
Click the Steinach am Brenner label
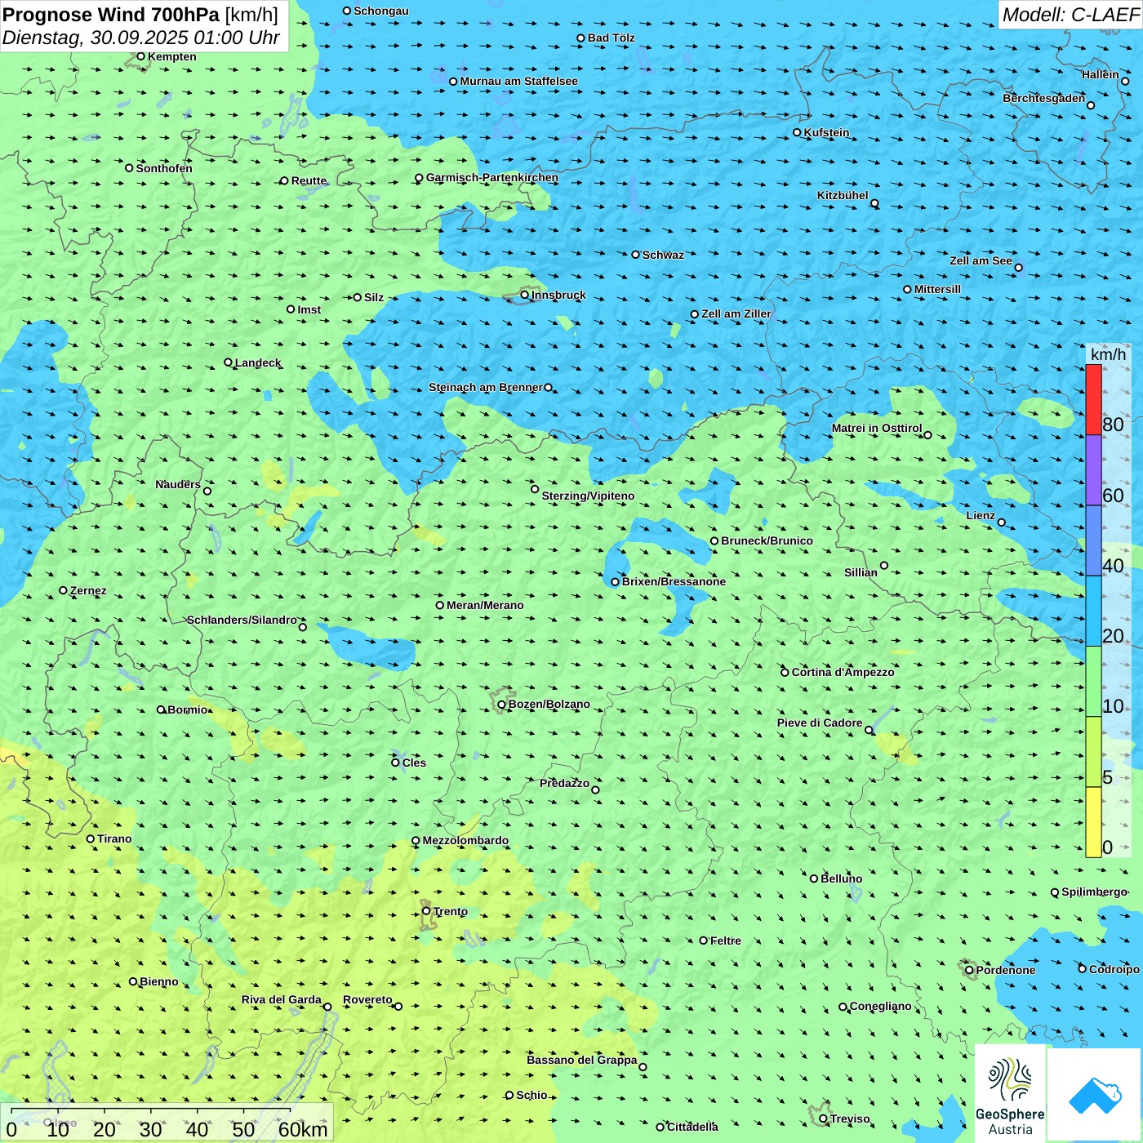[x=485, y=387]
